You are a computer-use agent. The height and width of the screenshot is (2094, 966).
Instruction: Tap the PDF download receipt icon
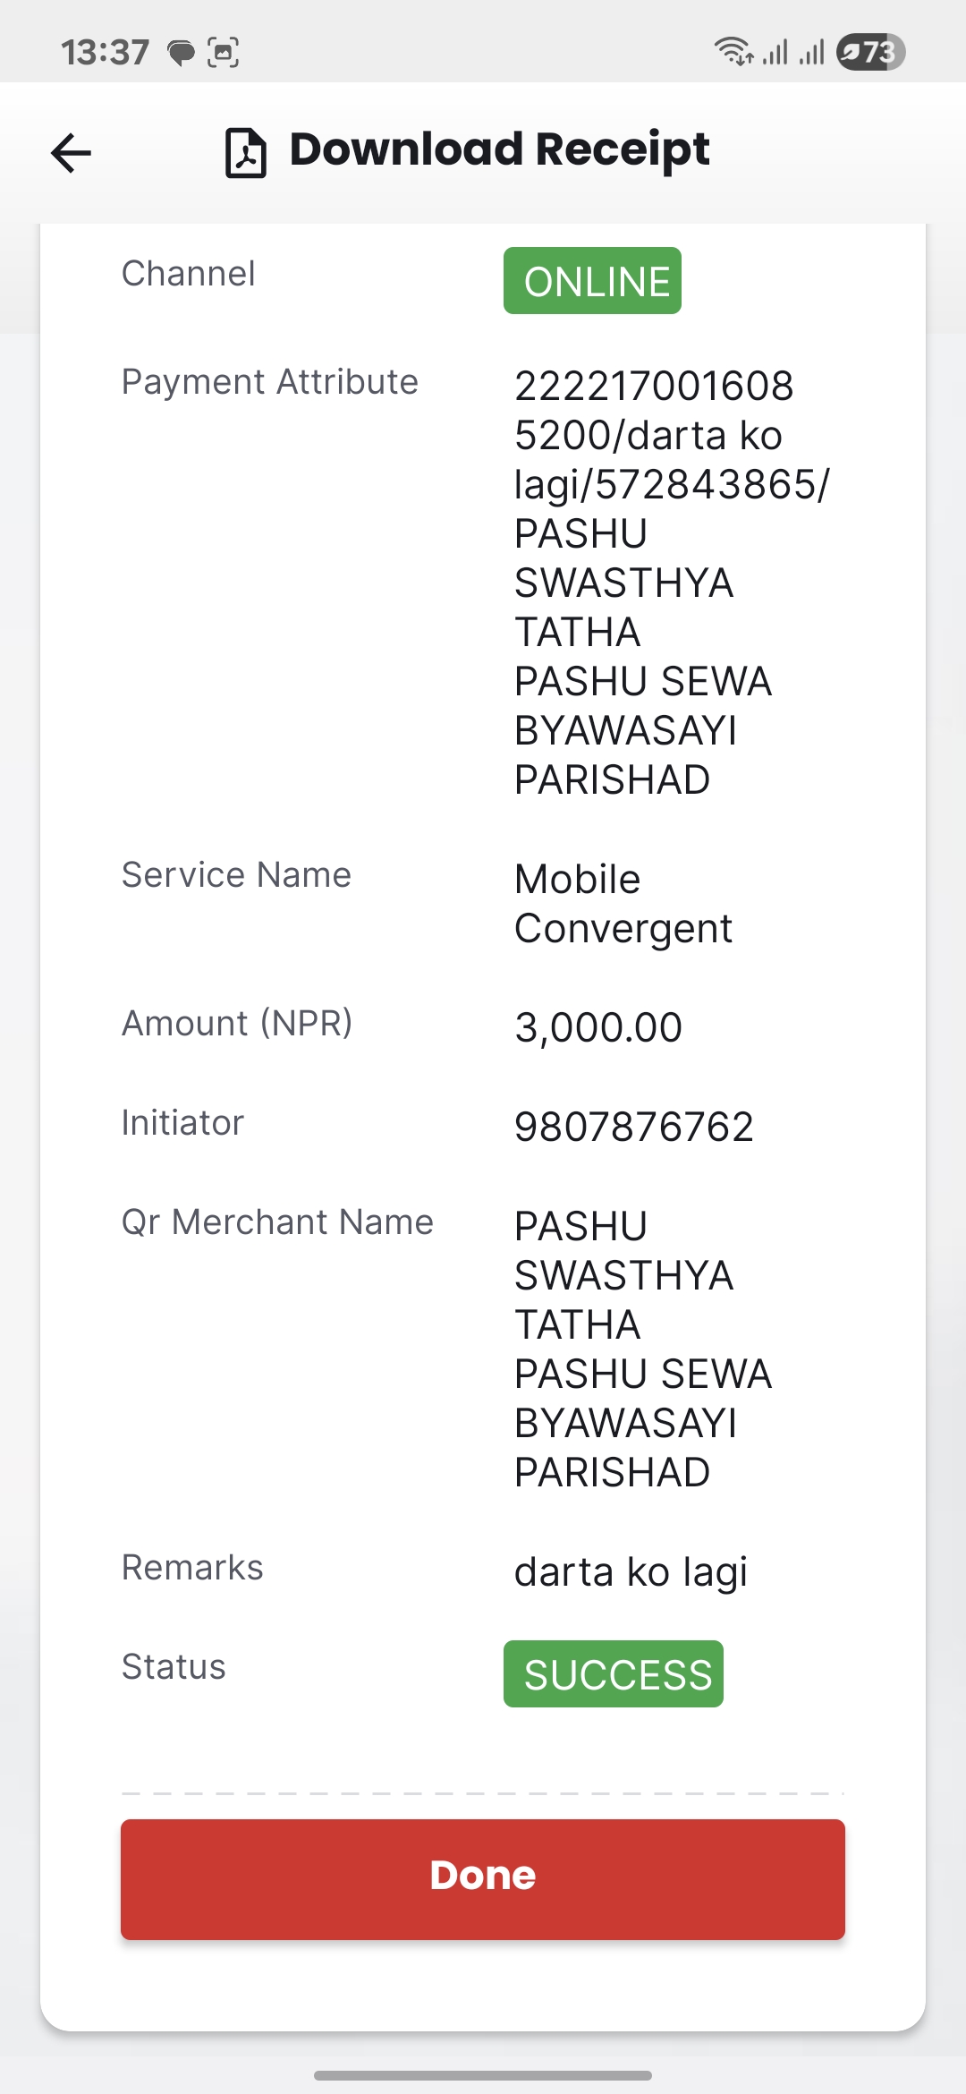click(x=245, y=153)
